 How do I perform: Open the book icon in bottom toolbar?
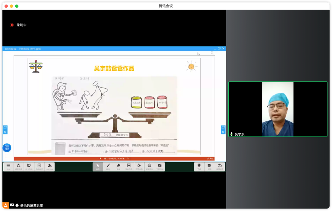[29, 167]
